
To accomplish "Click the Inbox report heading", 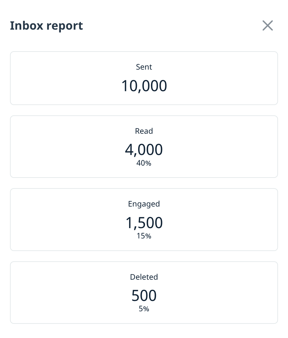I will [x=46, y=26].
